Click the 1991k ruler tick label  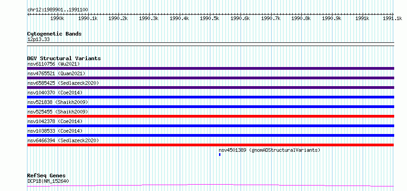(x=362, y=18)
